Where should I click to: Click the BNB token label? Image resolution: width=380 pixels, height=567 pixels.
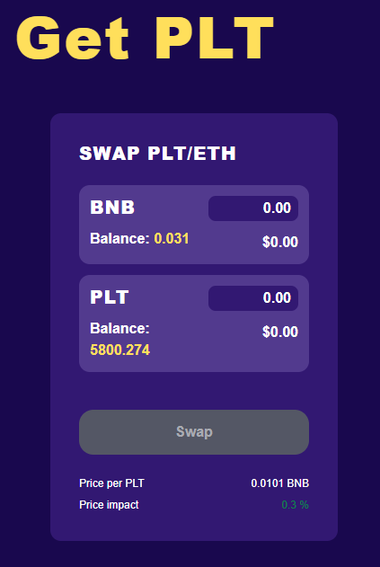112,208
